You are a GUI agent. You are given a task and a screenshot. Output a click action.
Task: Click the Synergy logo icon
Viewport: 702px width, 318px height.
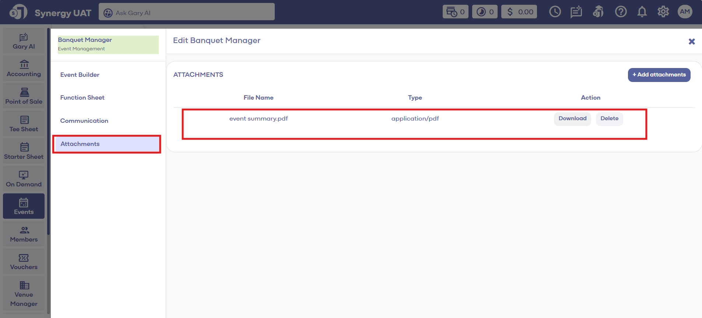(18, 12)
